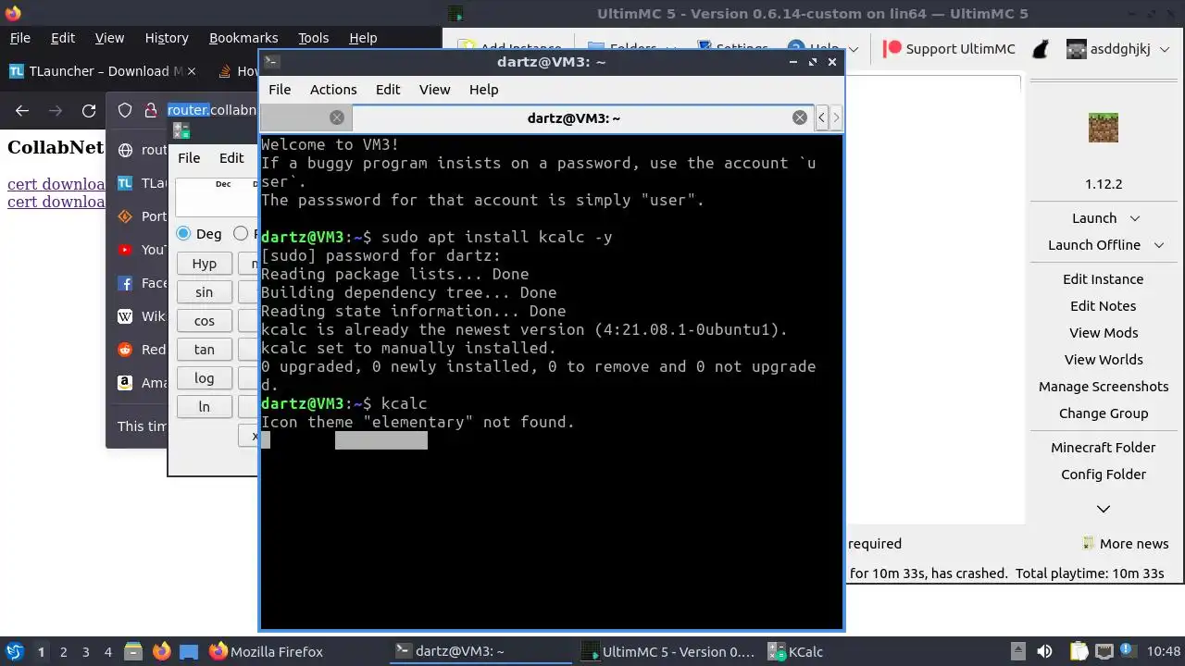Viewport: 1185px width, 666px height.
Task: Click the asddghjkj account avatar icon
Action: point(1076,49)
